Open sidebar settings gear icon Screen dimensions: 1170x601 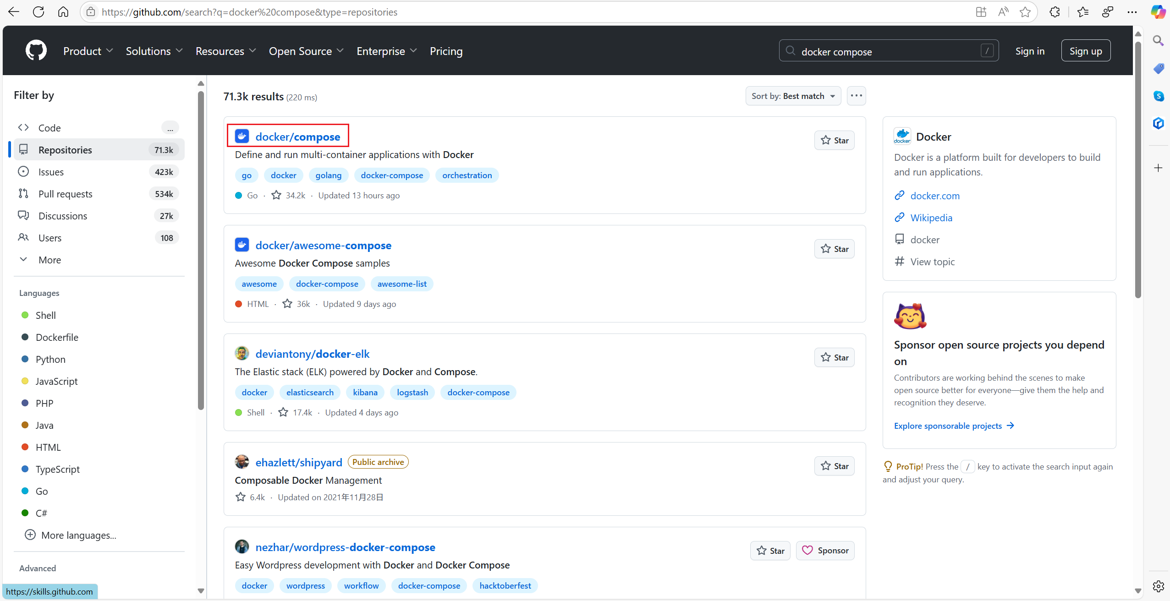[1158, 585]
